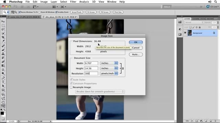Select the History Brush tool
This screenshot has width=220, height=123.
click(3, 57)
